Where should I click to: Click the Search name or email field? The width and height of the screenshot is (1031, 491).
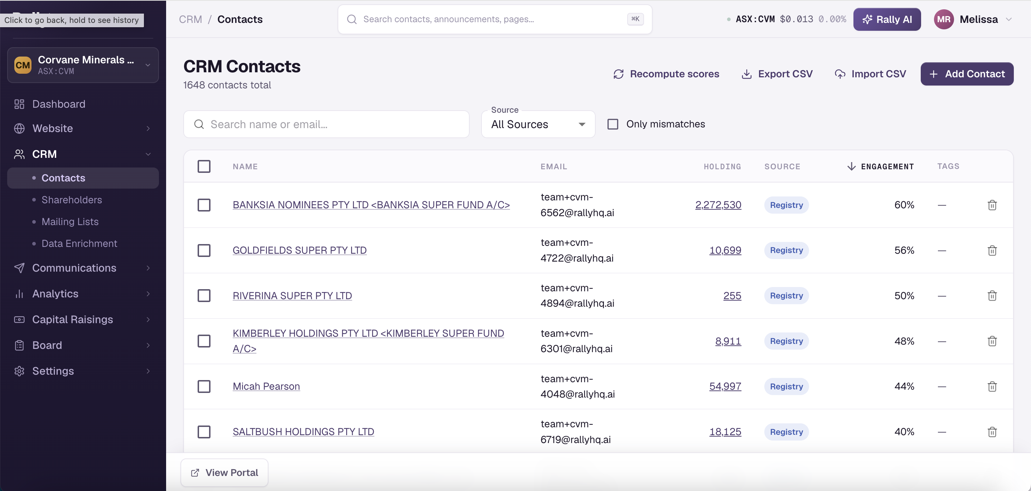click(326, 124)
